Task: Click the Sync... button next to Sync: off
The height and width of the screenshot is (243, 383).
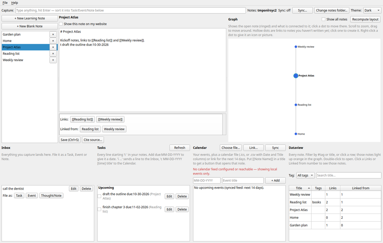Action: (302, 10)
